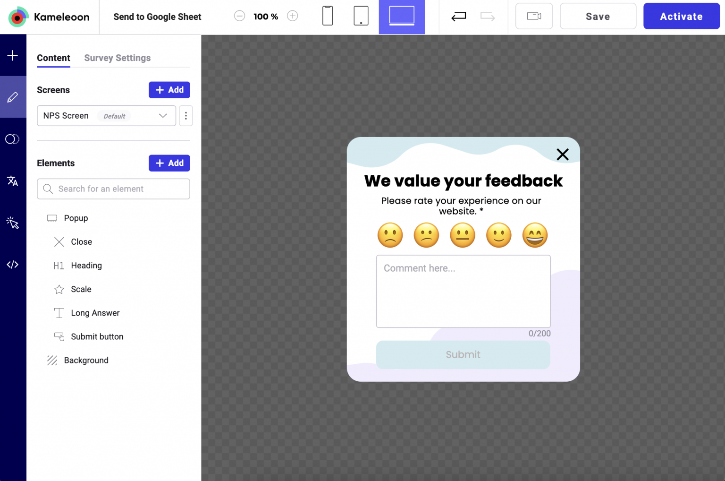Open the translation icon in sidebar
The image size is (725, 481).
[x=13, y=181]
